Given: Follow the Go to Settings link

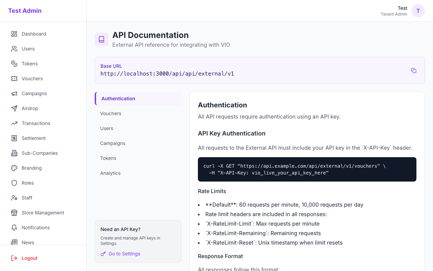Looking at the screenshot, I should pyautogui.click(x=124, y=254).
